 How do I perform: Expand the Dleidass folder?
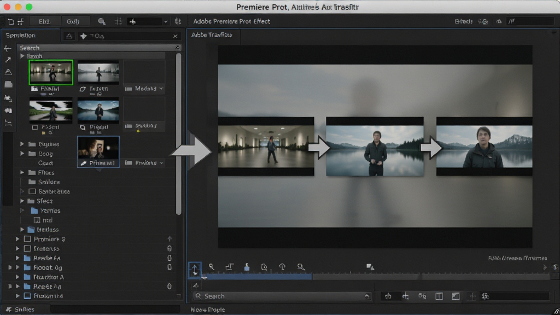click(x=22, y=230)
